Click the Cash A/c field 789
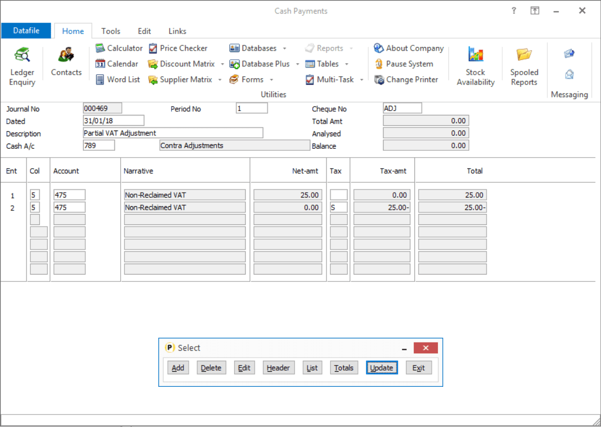The height and width of the screenshot is (427, 601). (x=99, y=146)
